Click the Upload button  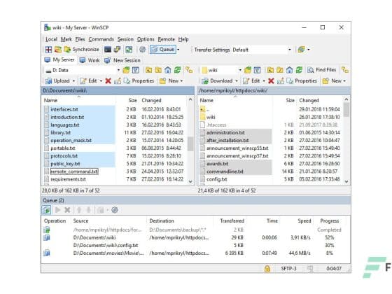coord(57,81)
